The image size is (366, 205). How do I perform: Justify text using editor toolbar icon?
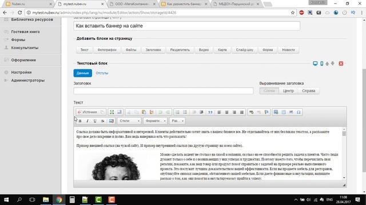241,112
